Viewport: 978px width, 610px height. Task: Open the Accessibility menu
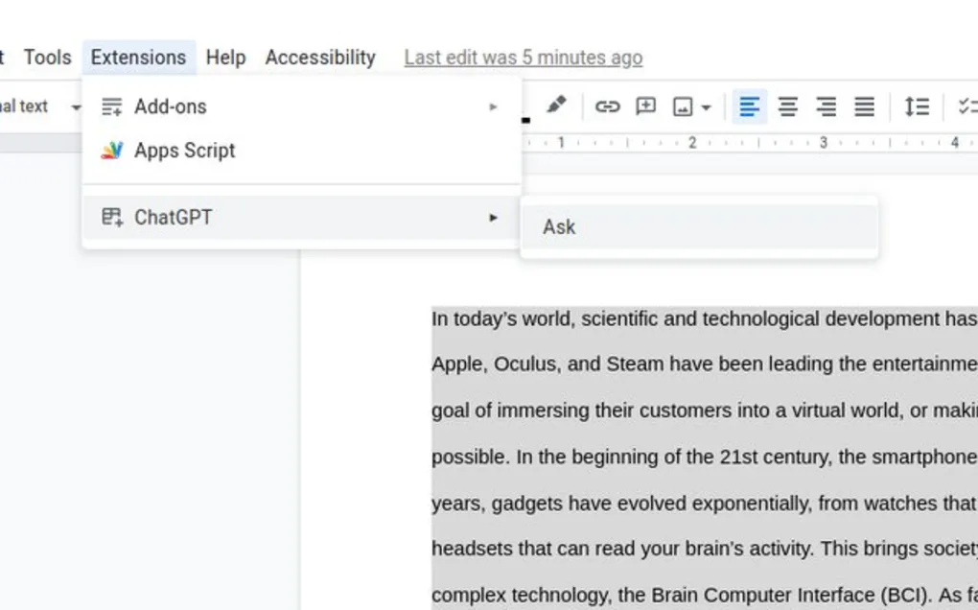(x=320, y=58)
